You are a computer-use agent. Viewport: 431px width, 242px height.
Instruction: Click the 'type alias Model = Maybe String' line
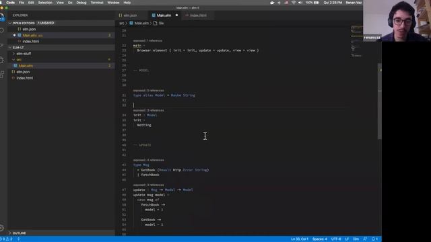(x=164, y=95)
